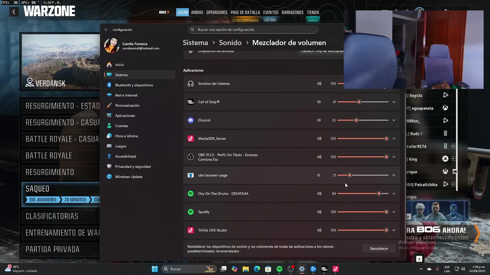Open OBS Studio taskbar icon
Screen dimensions: 490x275
(291, 269)
